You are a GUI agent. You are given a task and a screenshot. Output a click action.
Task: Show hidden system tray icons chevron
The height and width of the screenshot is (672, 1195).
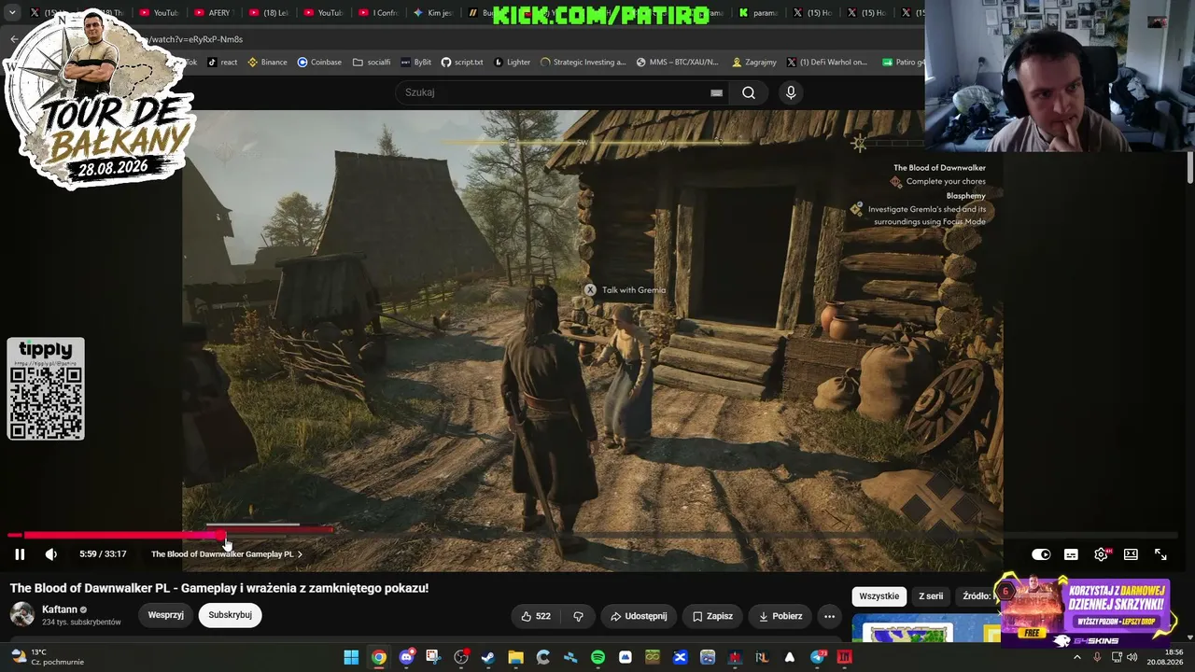(1077, 657)
